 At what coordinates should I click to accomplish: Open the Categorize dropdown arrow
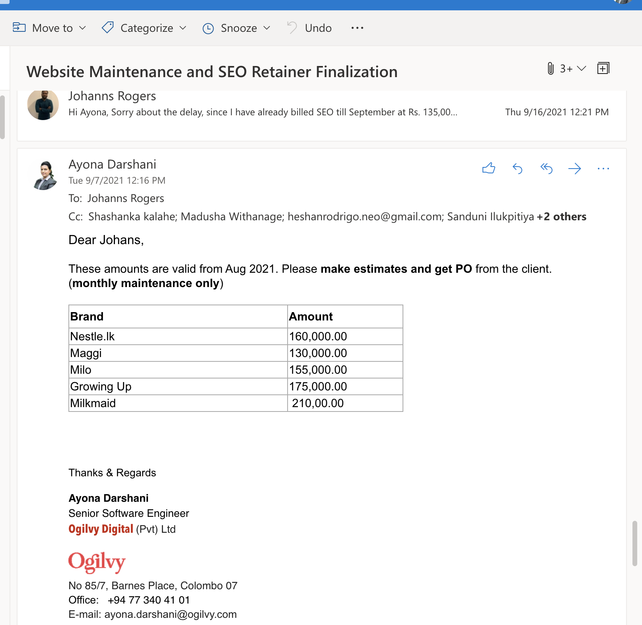pyautogui.click(x=183, y=28)
